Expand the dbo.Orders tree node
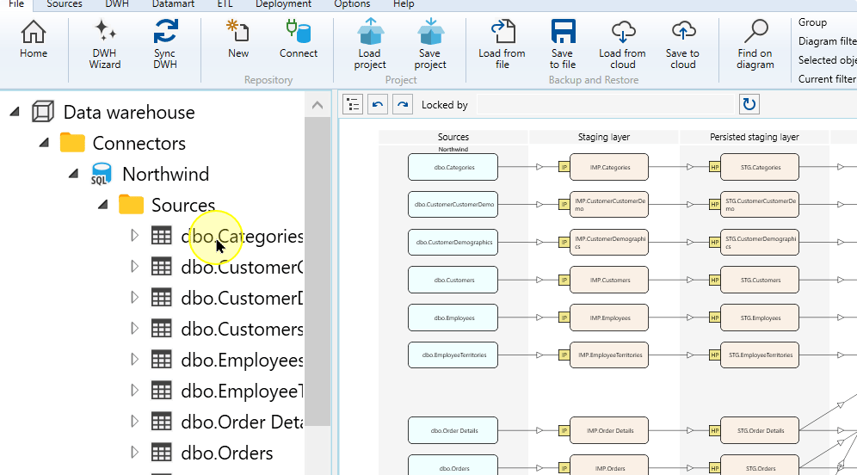This screenshot has width=857, height=475. coord(134,453)
